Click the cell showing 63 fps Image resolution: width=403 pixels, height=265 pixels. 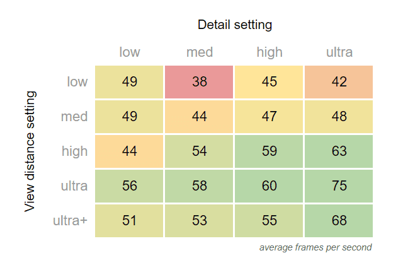pos(339,151)
